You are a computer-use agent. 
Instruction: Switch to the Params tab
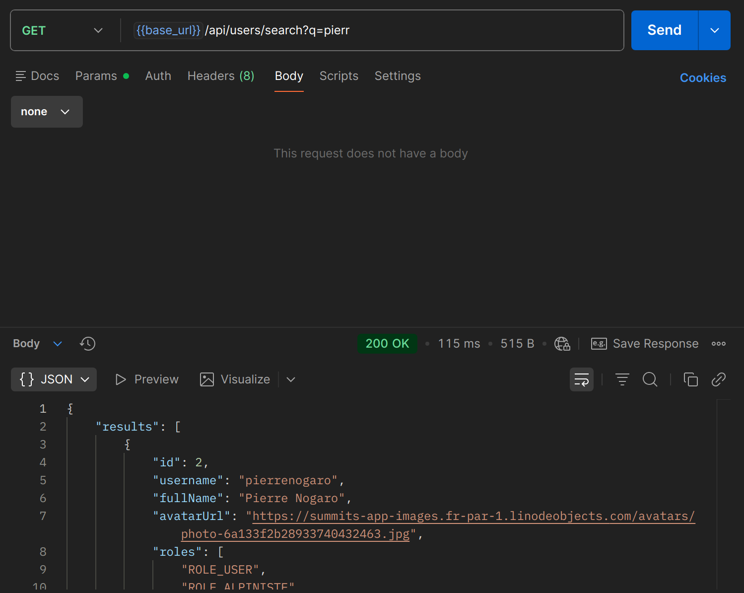point(102,76)
